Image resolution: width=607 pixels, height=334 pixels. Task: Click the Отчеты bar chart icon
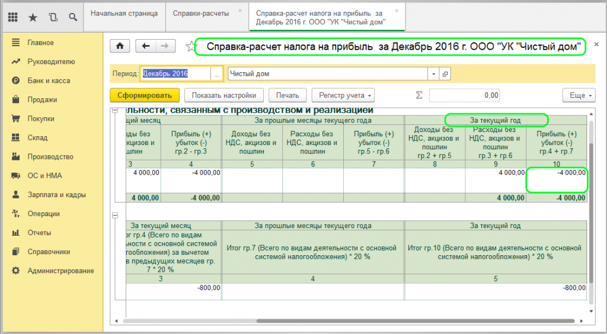(x=15, y=233)
